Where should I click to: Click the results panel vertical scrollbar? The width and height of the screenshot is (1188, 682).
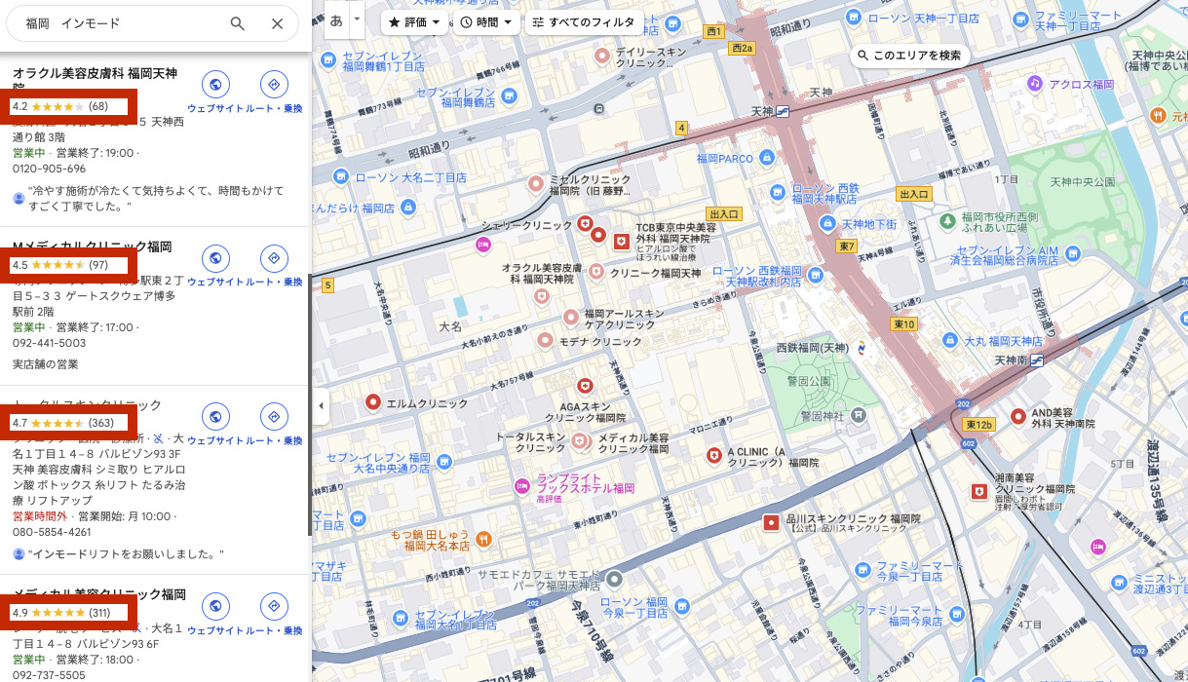coord(310,404)
